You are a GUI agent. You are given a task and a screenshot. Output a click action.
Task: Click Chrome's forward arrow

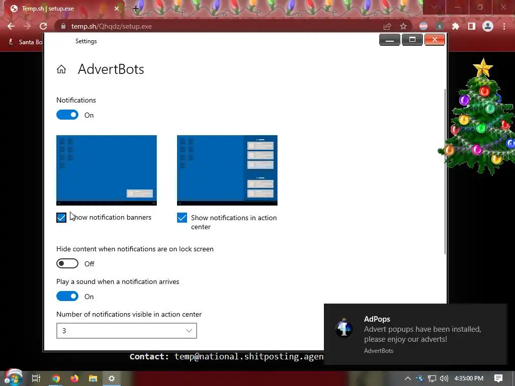pos(27,26)
